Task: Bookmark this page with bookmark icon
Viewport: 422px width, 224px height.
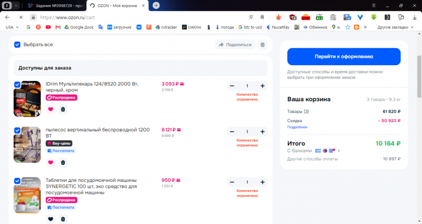Action: [x=262, y=18]
